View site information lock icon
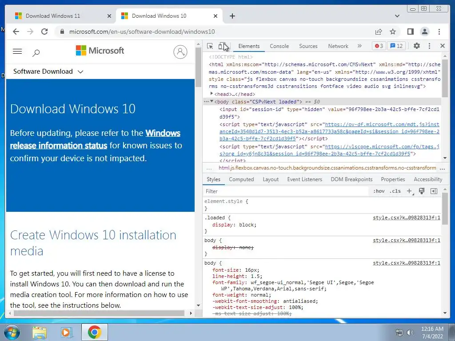The image size is (455, 341). (x=62, y=32)
